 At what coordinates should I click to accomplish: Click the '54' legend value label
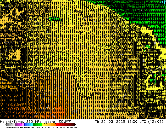tap(75, 127)
